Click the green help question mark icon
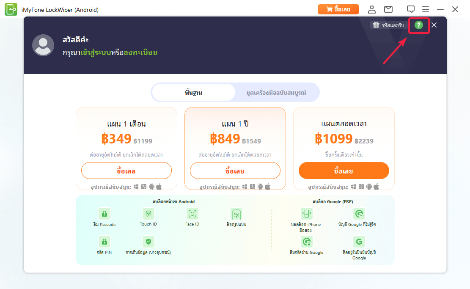Viewport: 470px width, 289px height. (418, 25)
